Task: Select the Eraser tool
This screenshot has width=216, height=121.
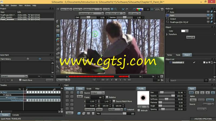Action: (58, 54)
